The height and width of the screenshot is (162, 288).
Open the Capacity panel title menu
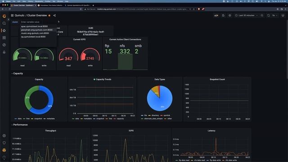click(x=39, y=79)
